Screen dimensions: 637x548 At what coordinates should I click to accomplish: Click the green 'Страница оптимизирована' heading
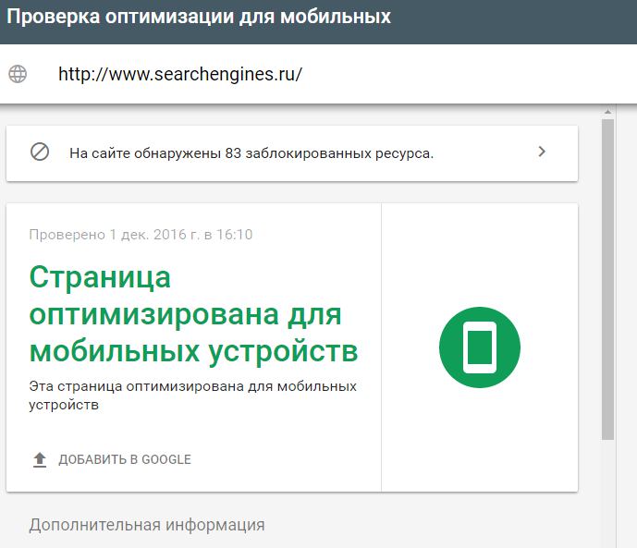193,314
